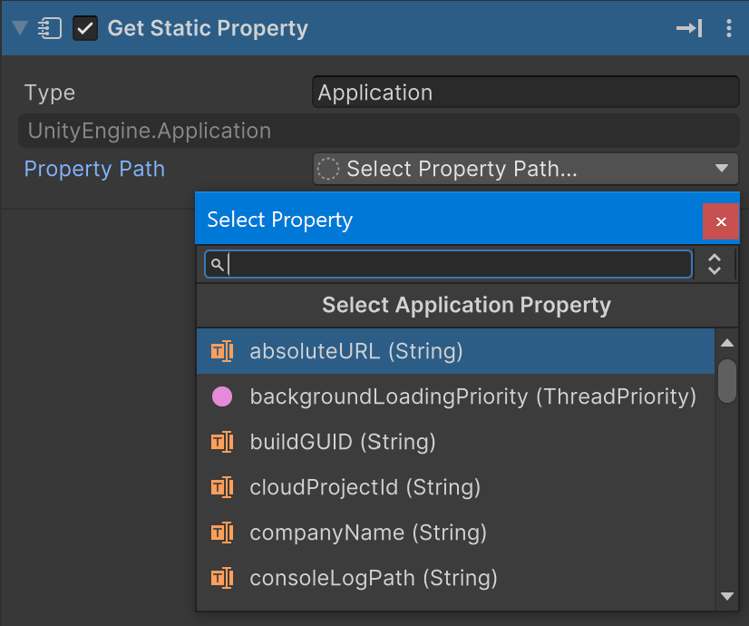Click the Property Path label
The height and width of the screenshot is (626, 749).
point(94,169)
